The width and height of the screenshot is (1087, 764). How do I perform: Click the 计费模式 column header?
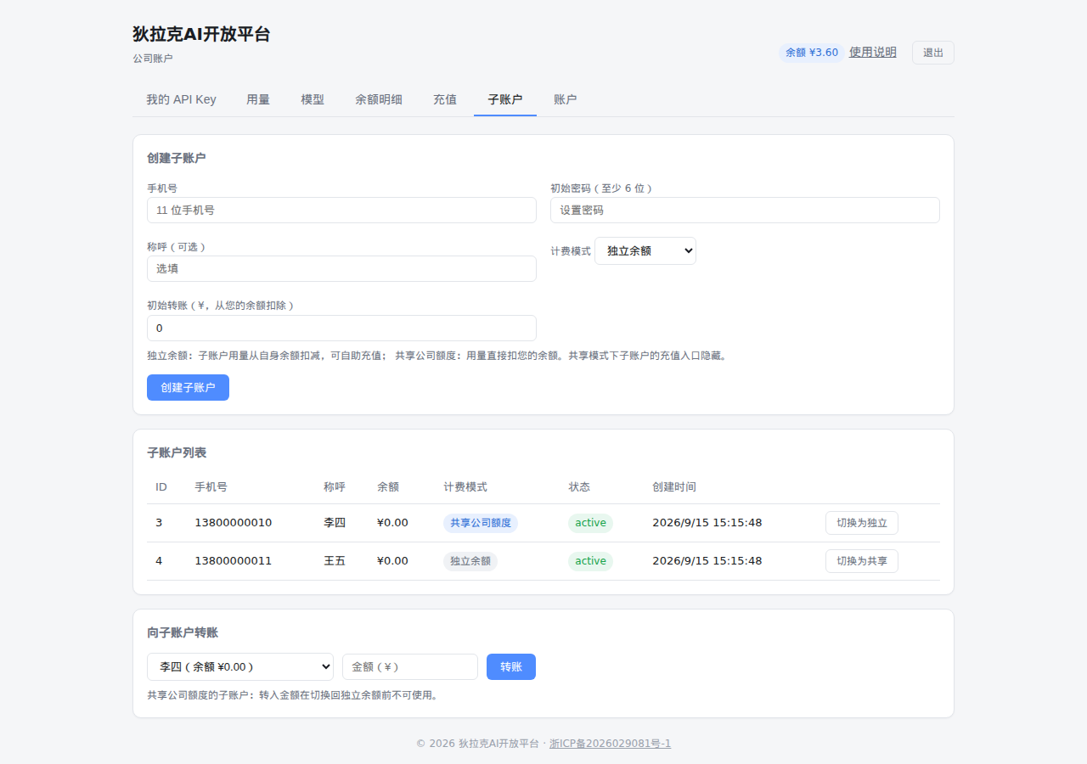(x=465, y=487)
